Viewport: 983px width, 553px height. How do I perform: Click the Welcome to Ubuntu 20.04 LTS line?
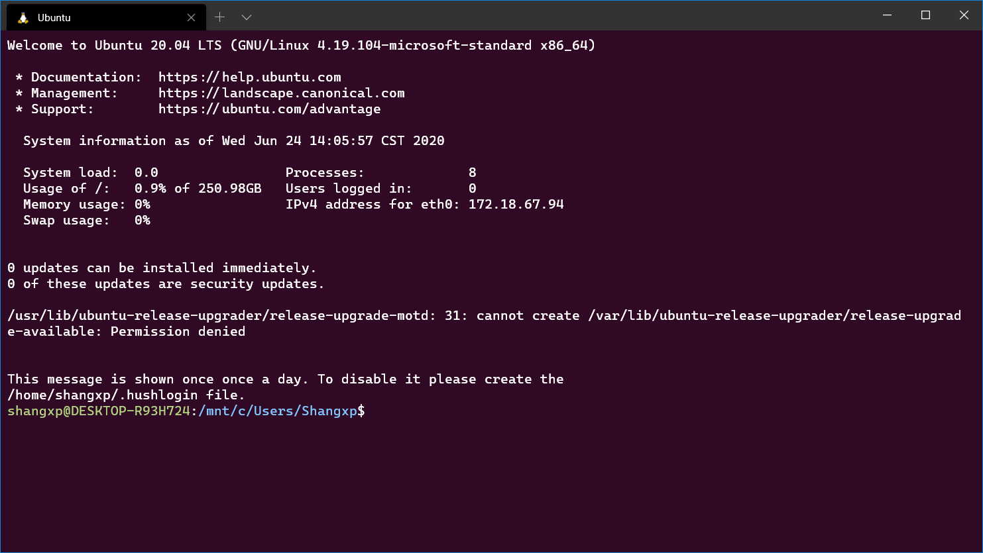coord(302,46)
